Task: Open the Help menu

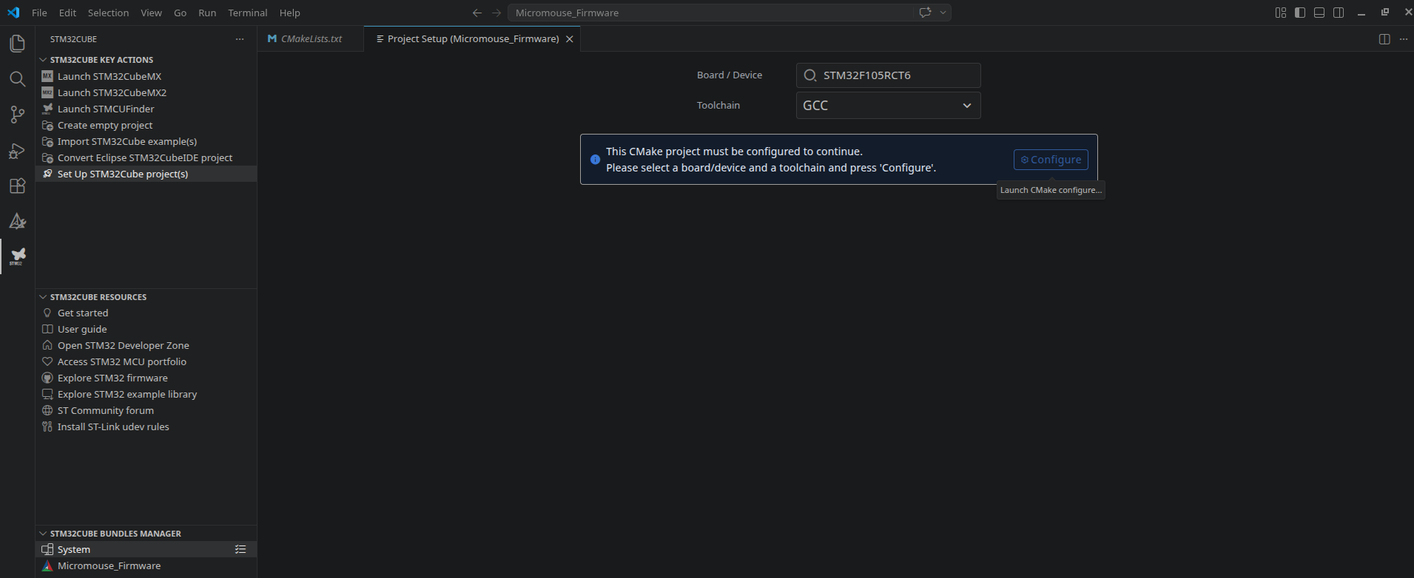Action: click(x=289, y=13)
